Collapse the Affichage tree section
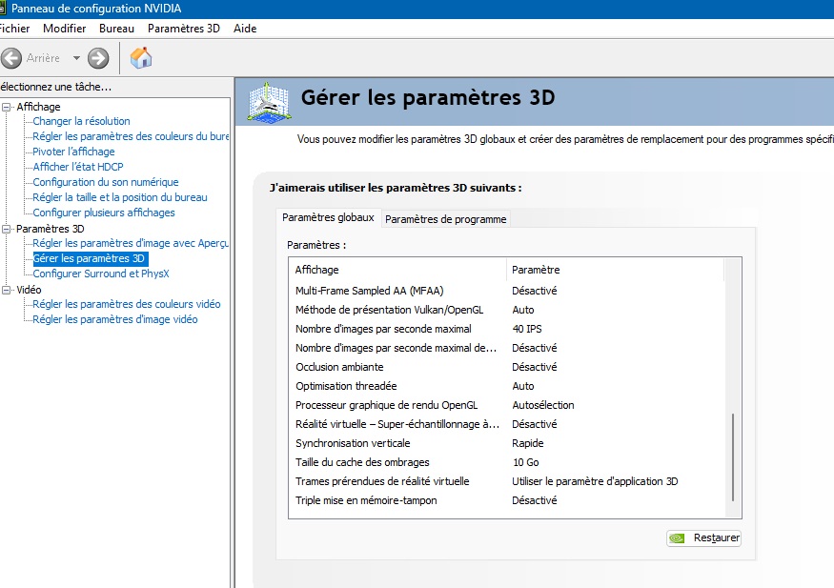Screen dimensions: 834x588 [7, 107]
